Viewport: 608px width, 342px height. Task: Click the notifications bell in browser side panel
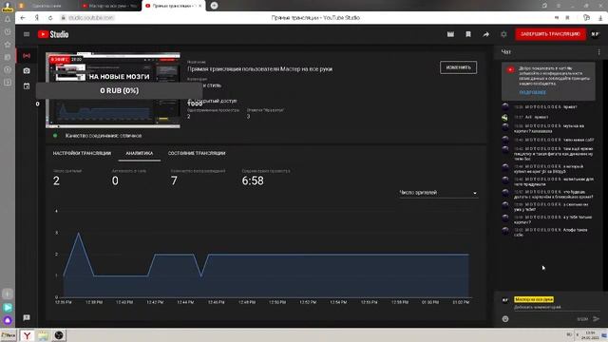click(8, 19)
